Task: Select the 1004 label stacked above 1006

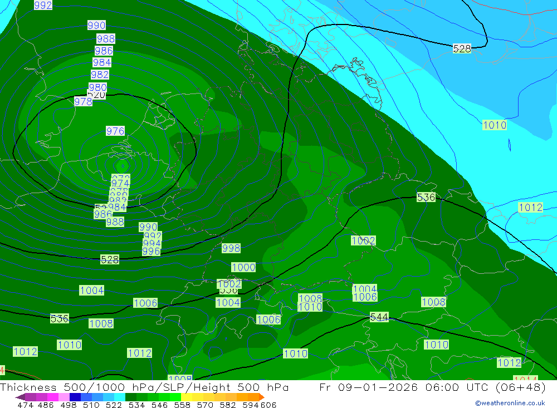Action: click(365, 289)
